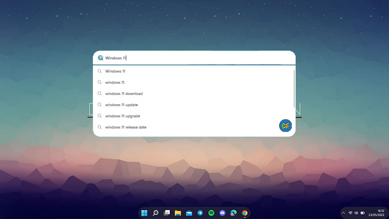This screenshot has height=219, width=389.
Task: Launch Discord from the taskbar
Action: [222, 213]
